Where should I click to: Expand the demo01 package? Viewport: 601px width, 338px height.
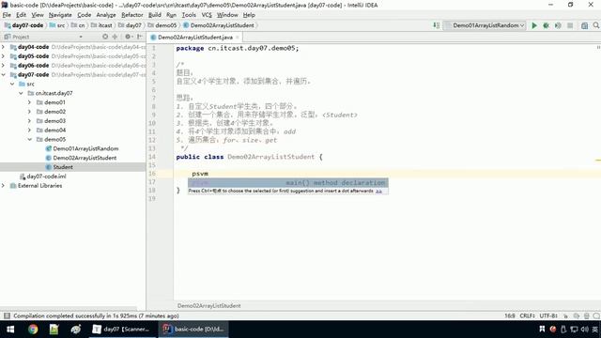pyautogui.click(x=29, y=102)
